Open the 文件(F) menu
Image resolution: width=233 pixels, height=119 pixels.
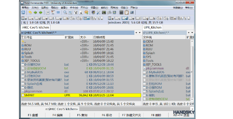(35, 7)
